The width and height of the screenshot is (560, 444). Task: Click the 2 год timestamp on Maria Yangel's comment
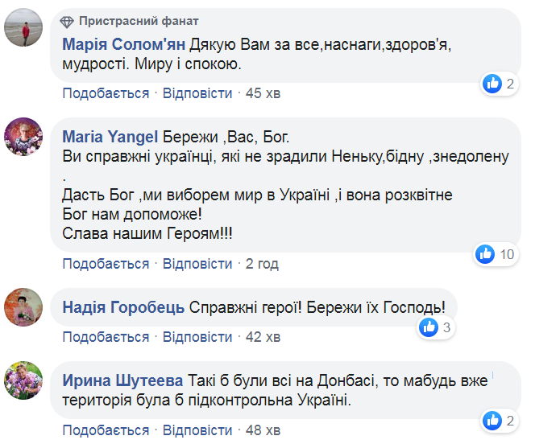(262, 264)
